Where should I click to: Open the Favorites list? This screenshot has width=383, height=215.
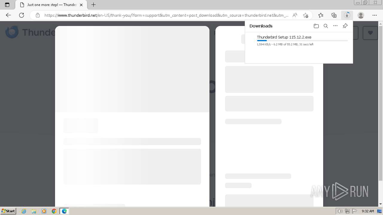pos(321,15)
